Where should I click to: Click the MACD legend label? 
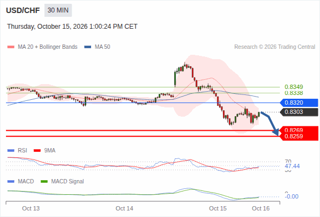25,182
